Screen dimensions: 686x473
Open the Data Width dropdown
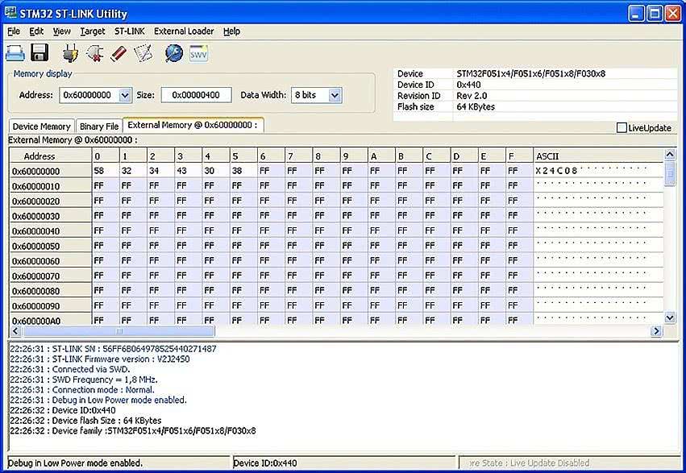click(x=335, y=95)
